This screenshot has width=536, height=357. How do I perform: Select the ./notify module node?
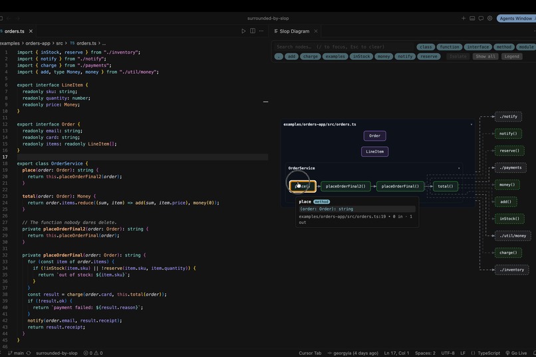508,116
